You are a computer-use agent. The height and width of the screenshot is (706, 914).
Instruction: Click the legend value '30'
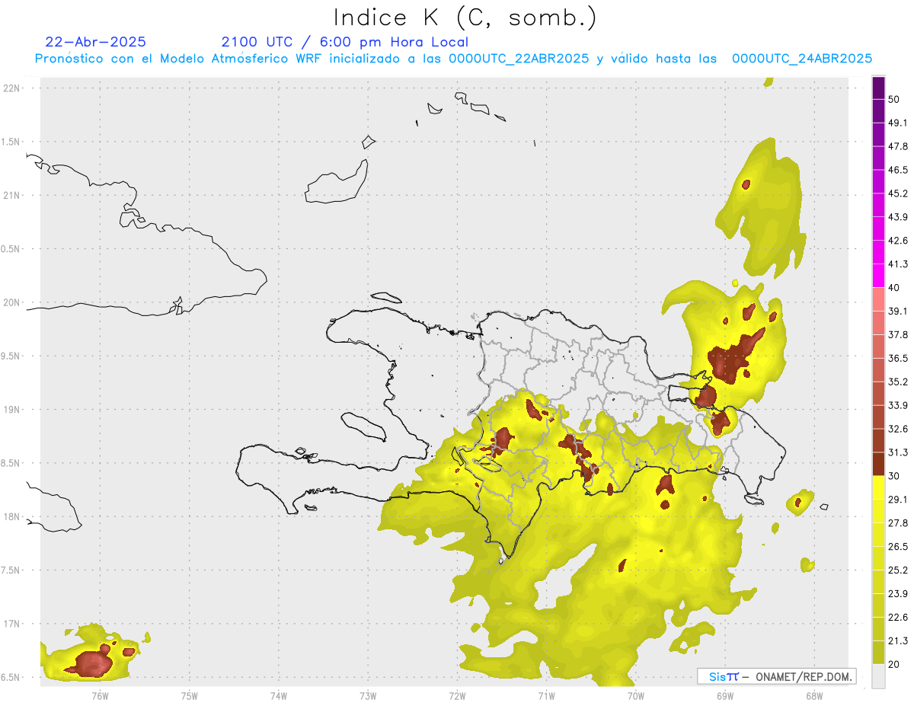click(895, 476)
